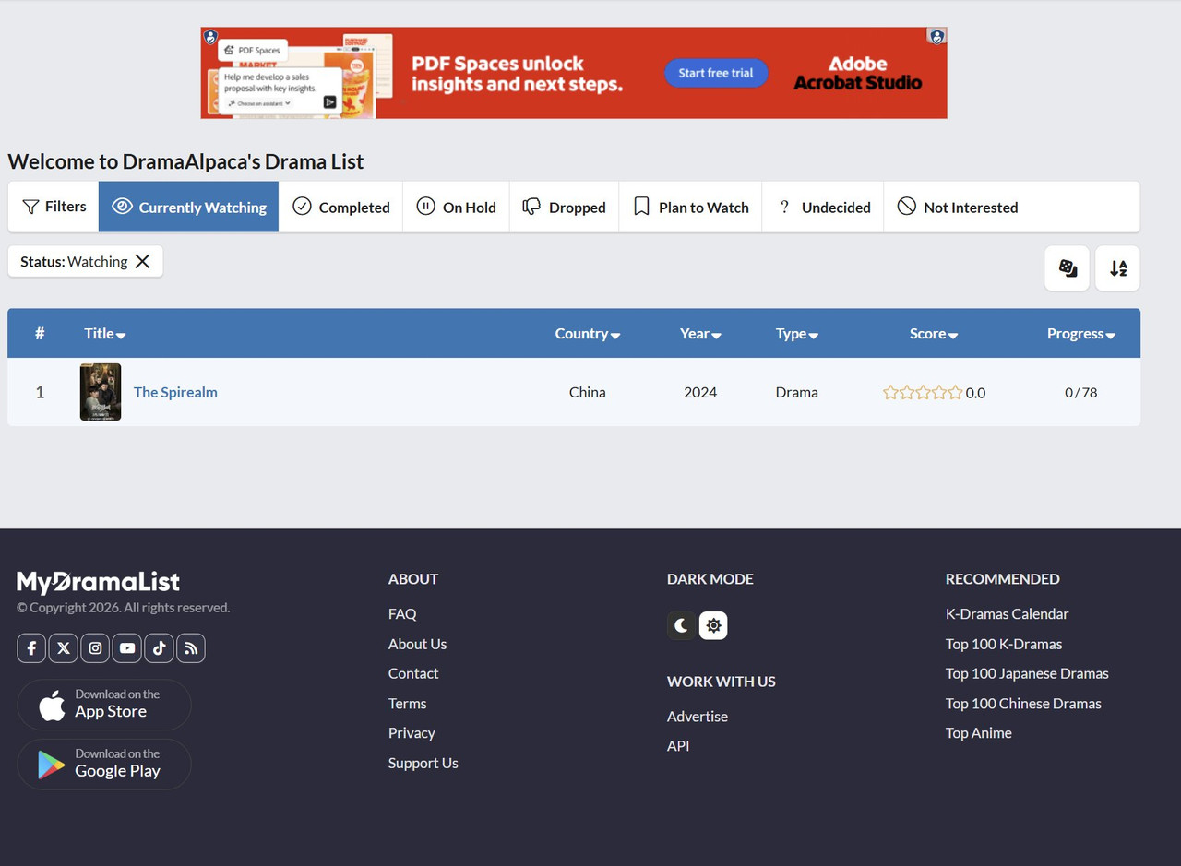Download on the App Store badge

(104, 706)
